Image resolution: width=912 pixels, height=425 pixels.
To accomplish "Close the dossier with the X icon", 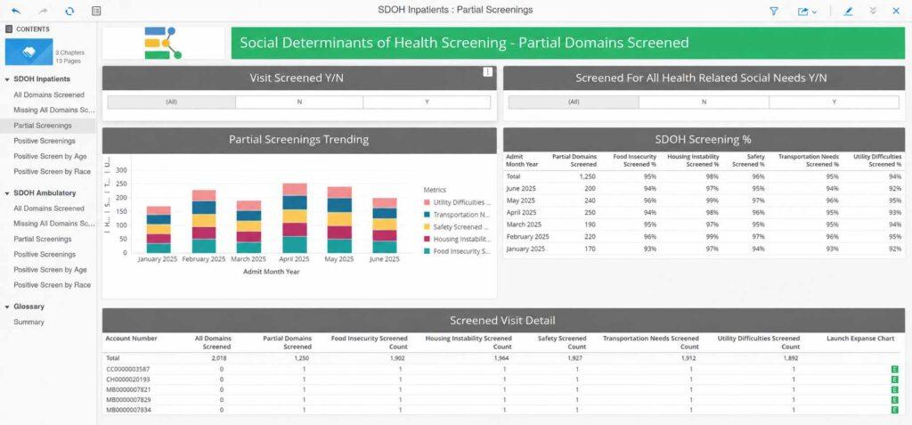I will (896, 11).
